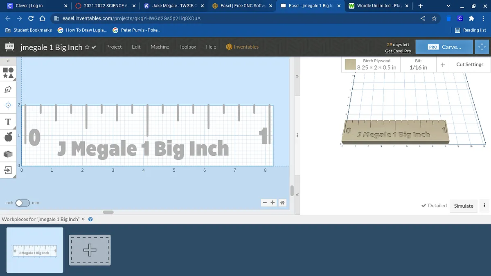491x276 pixels.
Task: Select the Pen drawing tool
Action: point(8,89)
